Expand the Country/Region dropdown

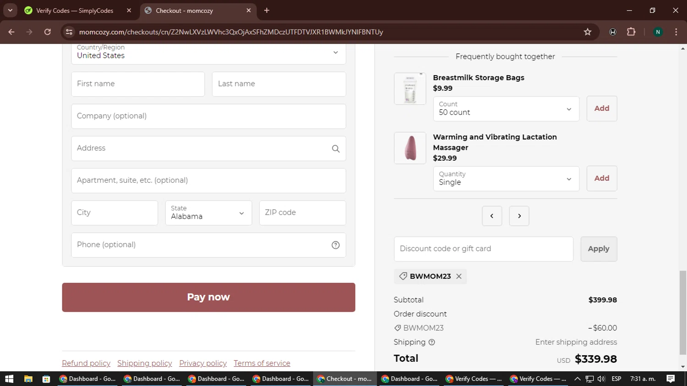coord(208,53)
